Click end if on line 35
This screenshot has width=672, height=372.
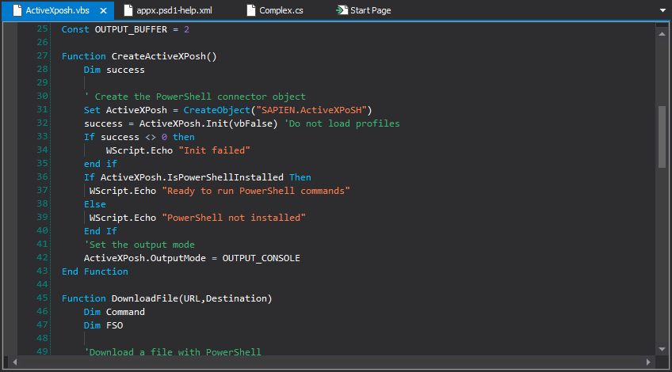point(101,164)
